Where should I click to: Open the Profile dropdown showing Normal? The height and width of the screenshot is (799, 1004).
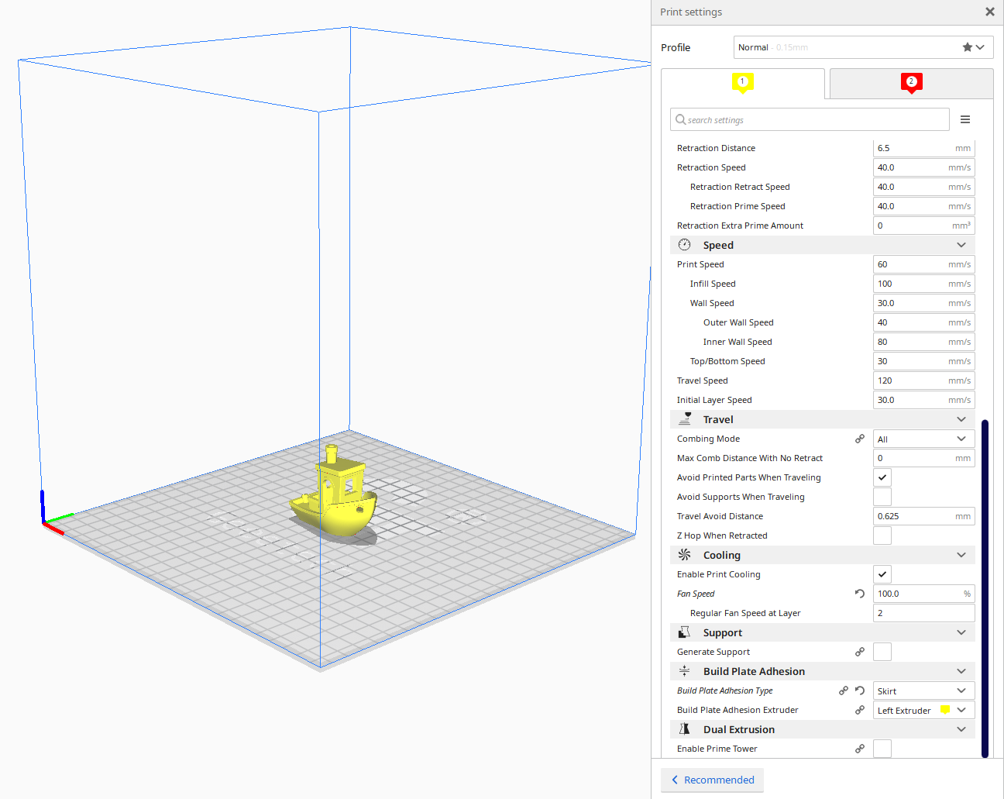[862, 47]
